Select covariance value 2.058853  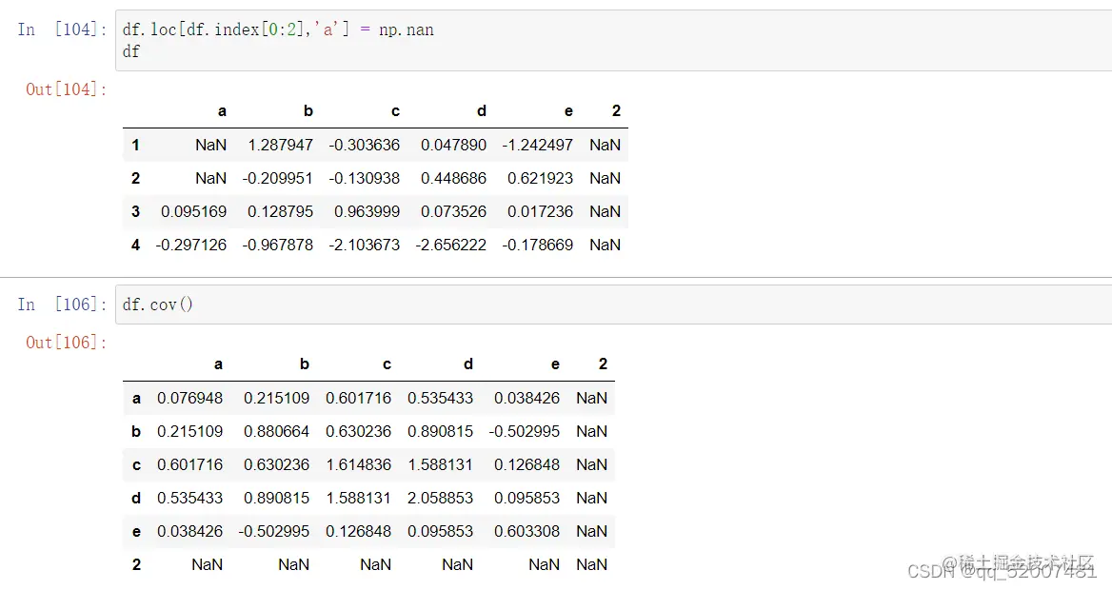click(x=440, y=499)
